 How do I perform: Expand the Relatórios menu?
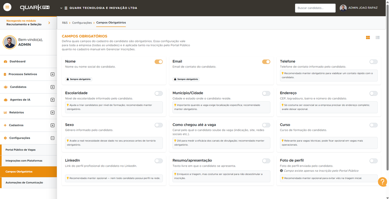(52, 113)
